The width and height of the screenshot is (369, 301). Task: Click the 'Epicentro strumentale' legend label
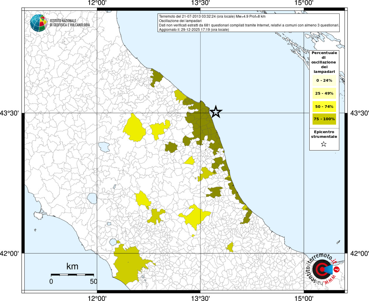point(324,134)
